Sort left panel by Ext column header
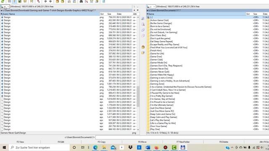 pos(103,14)
